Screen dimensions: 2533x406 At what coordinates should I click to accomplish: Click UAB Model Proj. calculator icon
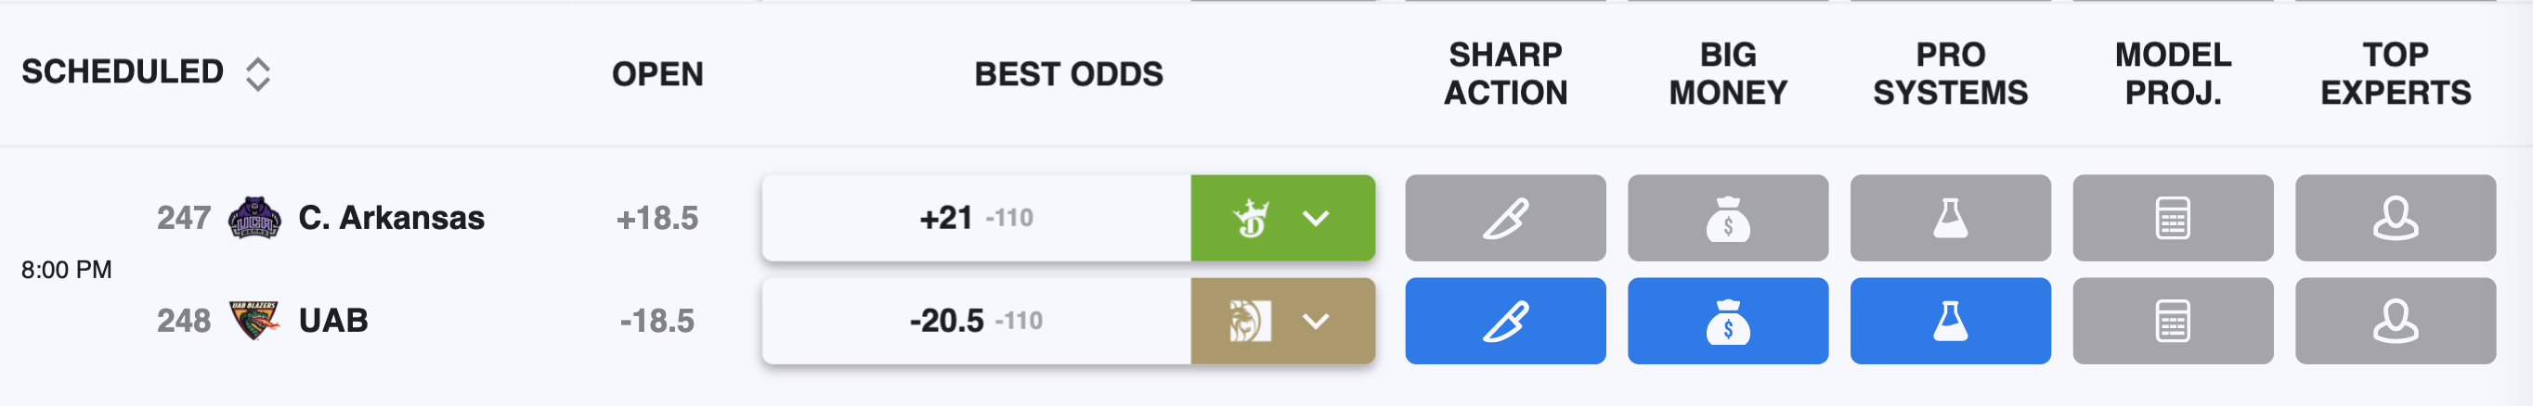2172,321
